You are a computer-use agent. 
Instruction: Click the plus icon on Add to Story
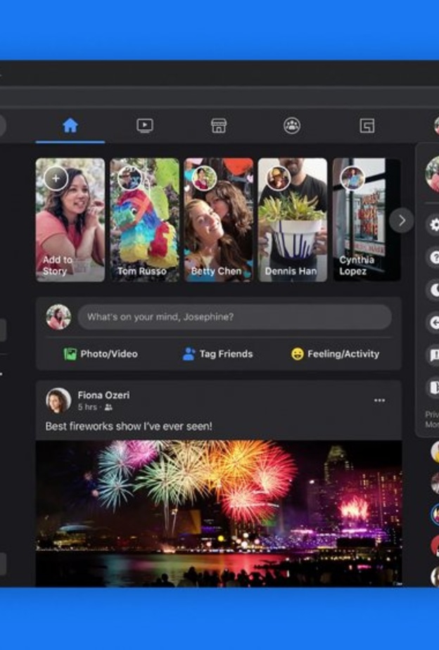[56, 178]
